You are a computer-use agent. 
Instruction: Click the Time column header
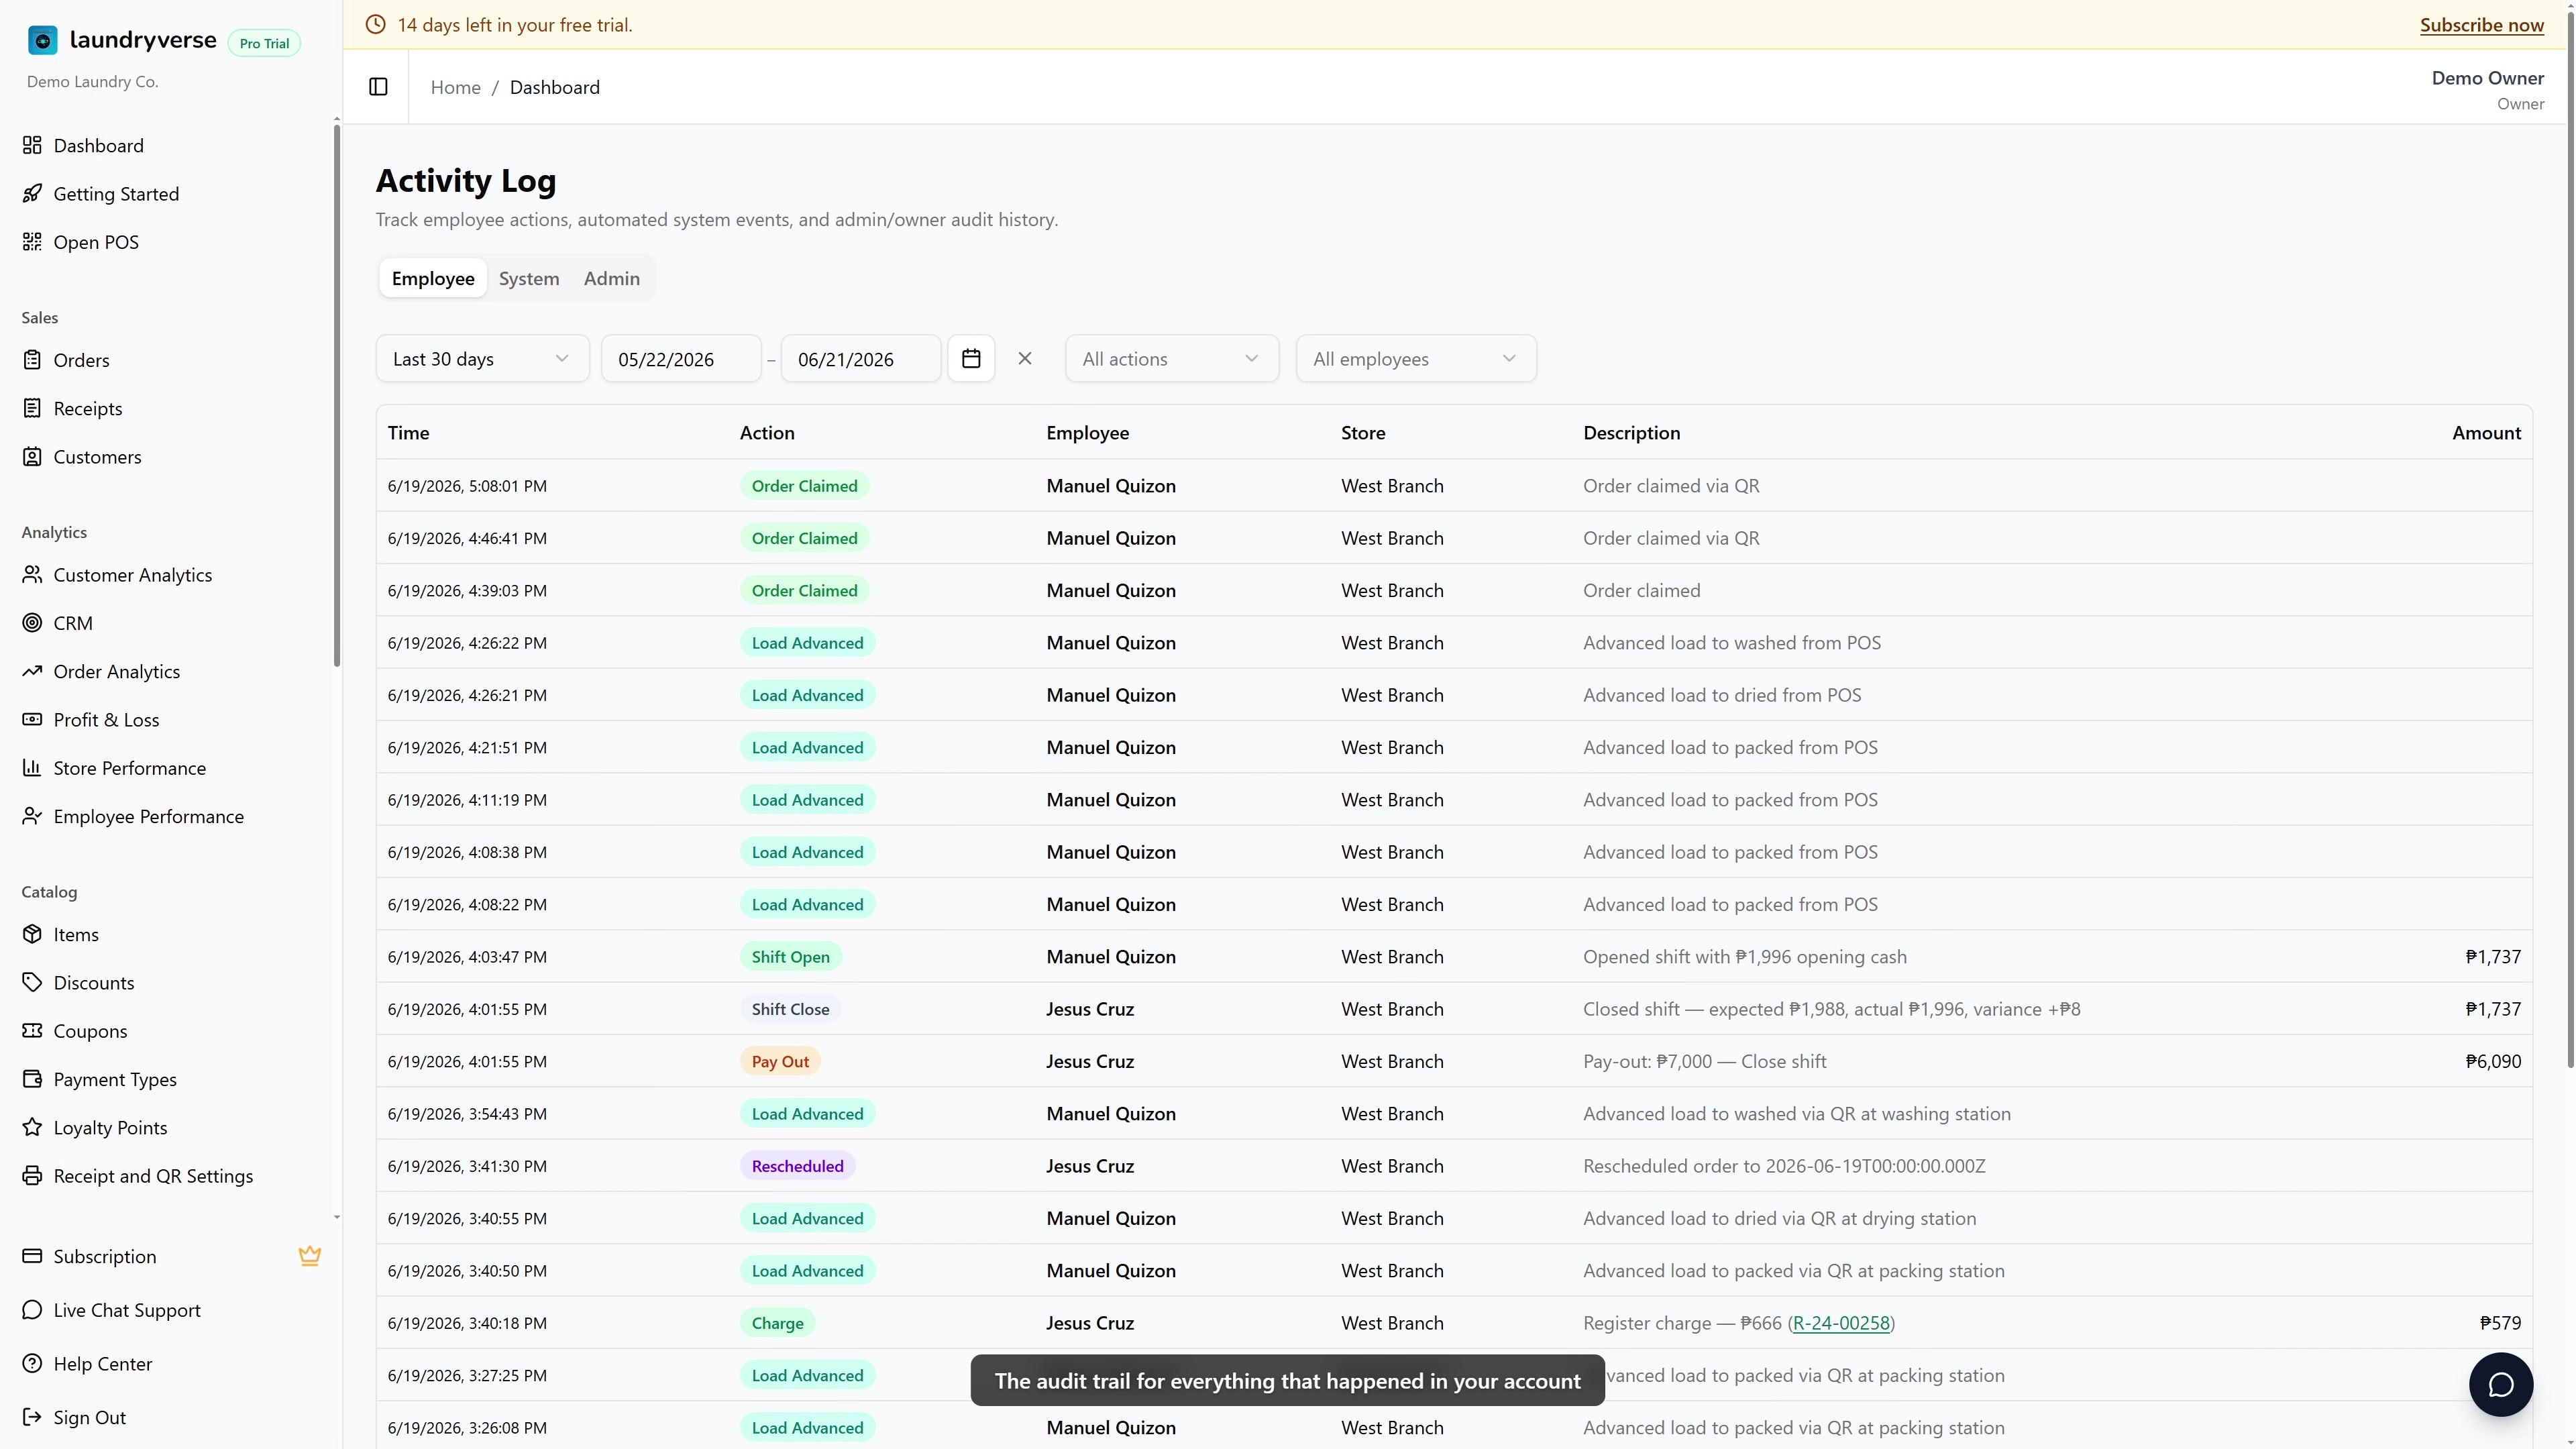(x=408, y=432)
